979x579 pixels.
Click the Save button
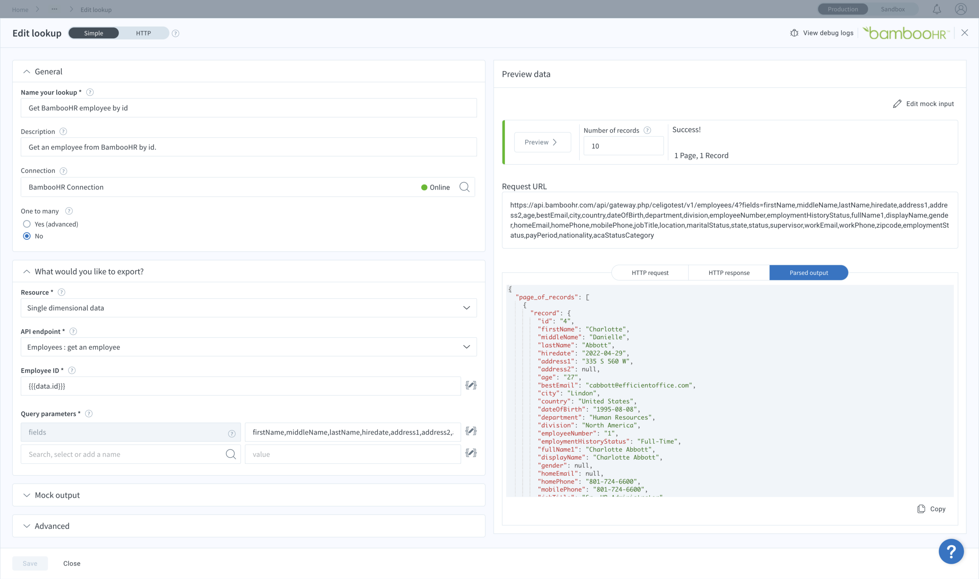(29, 563)
